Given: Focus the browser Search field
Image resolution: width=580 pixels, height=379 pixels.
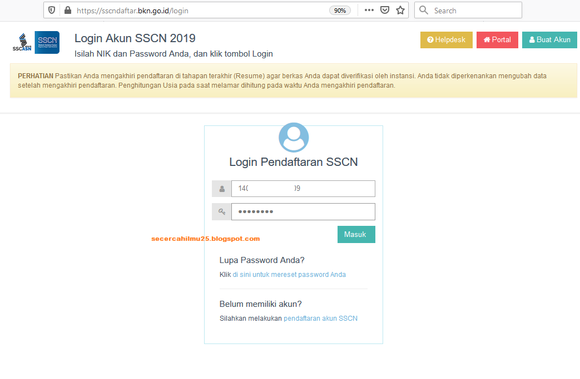Looking at the screenshot, I should pos(468,11).
